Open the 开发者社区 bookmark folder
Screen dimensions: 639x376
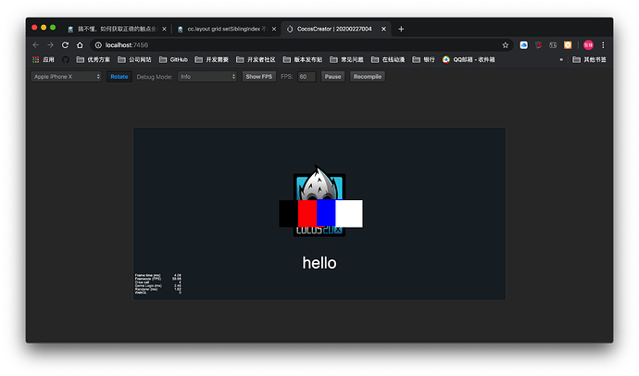coord(256,60)
